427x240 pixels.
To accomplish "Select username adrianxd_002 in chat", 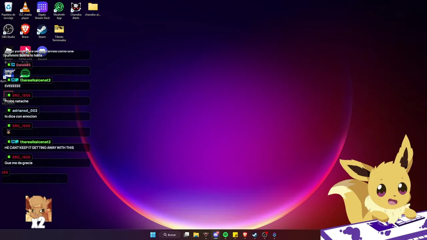I will [x=25, y=110].
